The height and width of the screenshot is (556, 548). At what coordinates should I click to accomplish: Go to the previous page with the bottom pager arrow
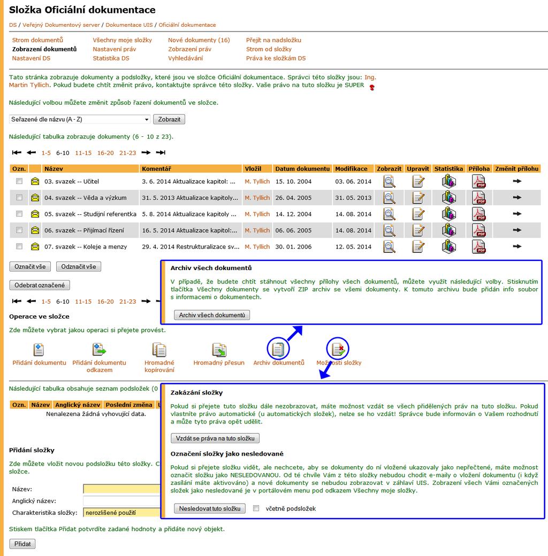pos(31,301)
